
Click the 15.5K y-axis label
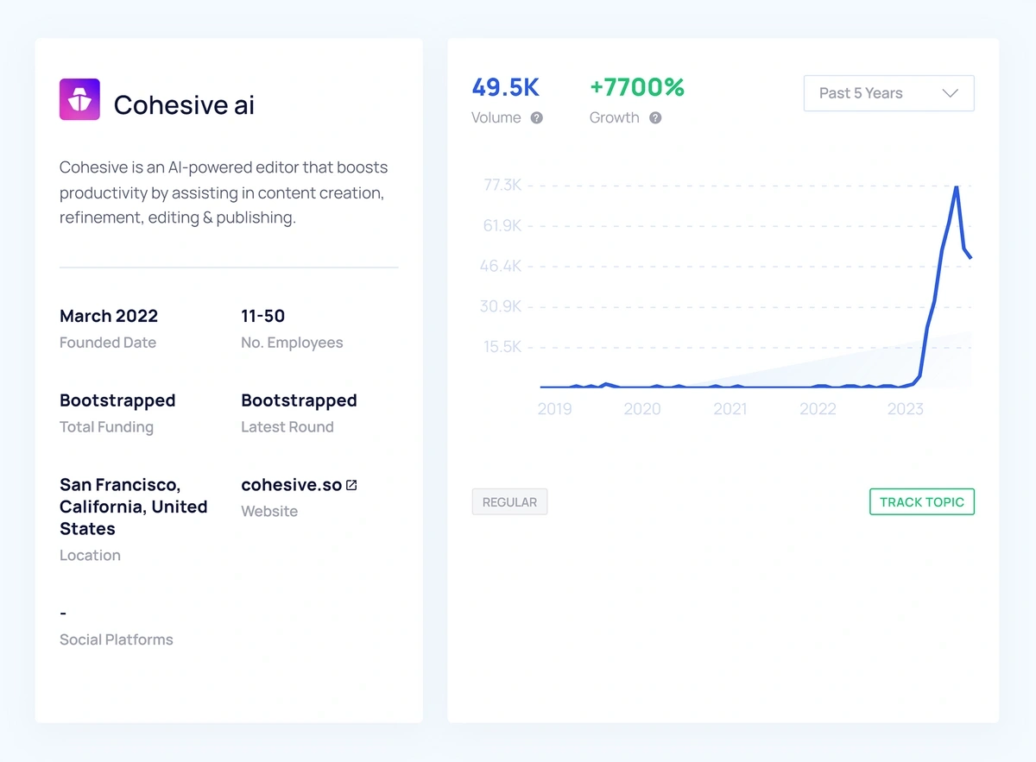[x=502, y=347]
